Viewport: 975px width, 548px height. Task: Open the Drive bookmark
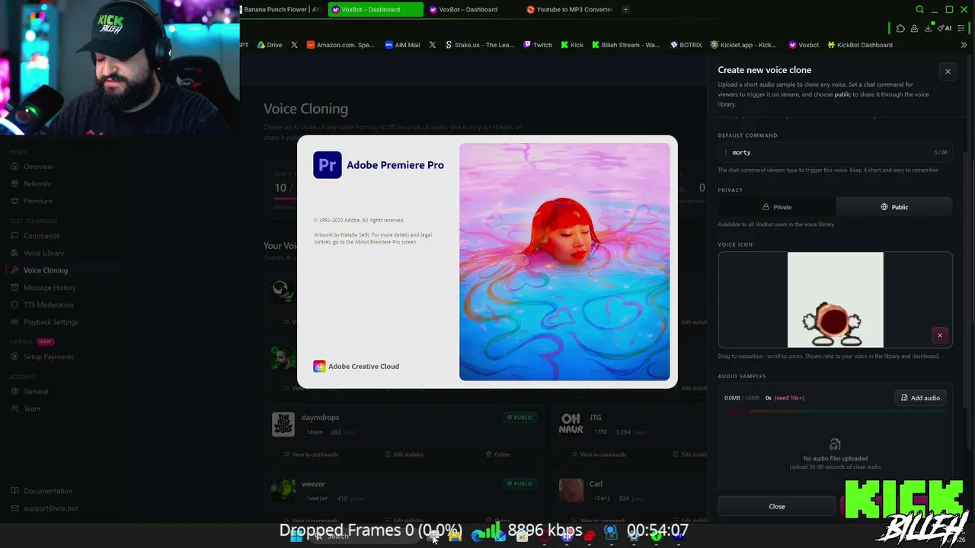tap(270, 45)
